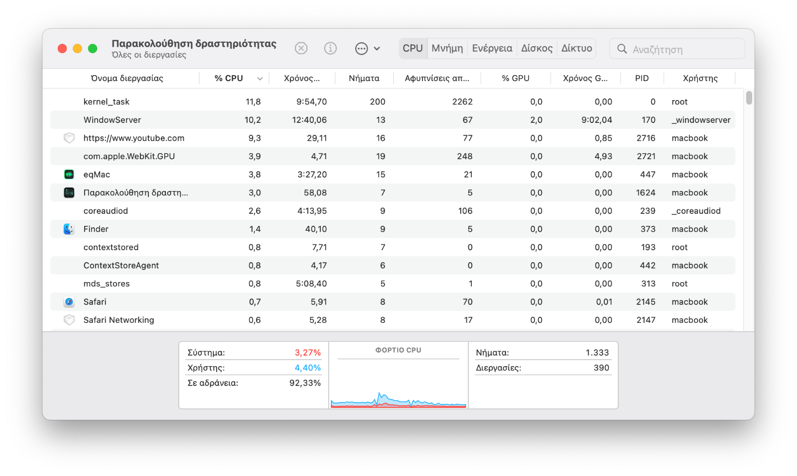
Task: Click the 9:02,04 GPU time cell
Action: pos(596,120)
